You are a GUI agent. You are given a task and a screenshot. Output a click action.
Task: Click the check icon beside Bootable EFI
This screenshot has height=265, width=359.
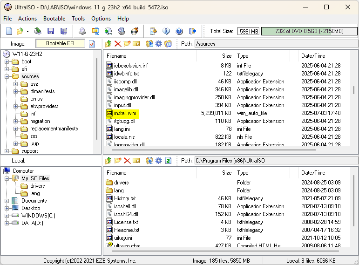(92, 44)
